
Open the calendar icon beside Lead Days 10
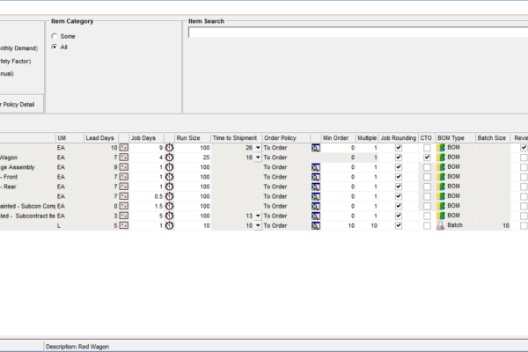click(x=123, y=148)
